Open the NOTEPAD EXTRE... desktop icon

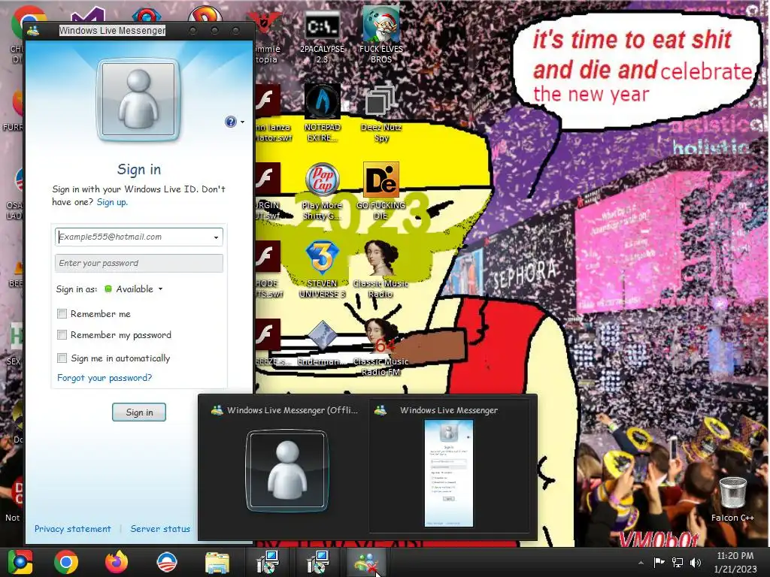[322, 114]
